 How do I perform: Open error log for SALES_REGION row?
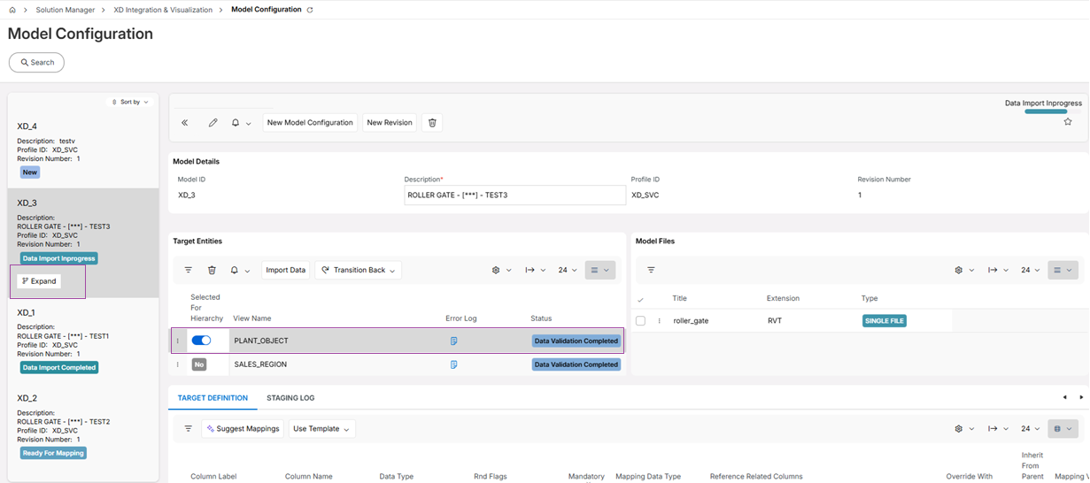453,364
